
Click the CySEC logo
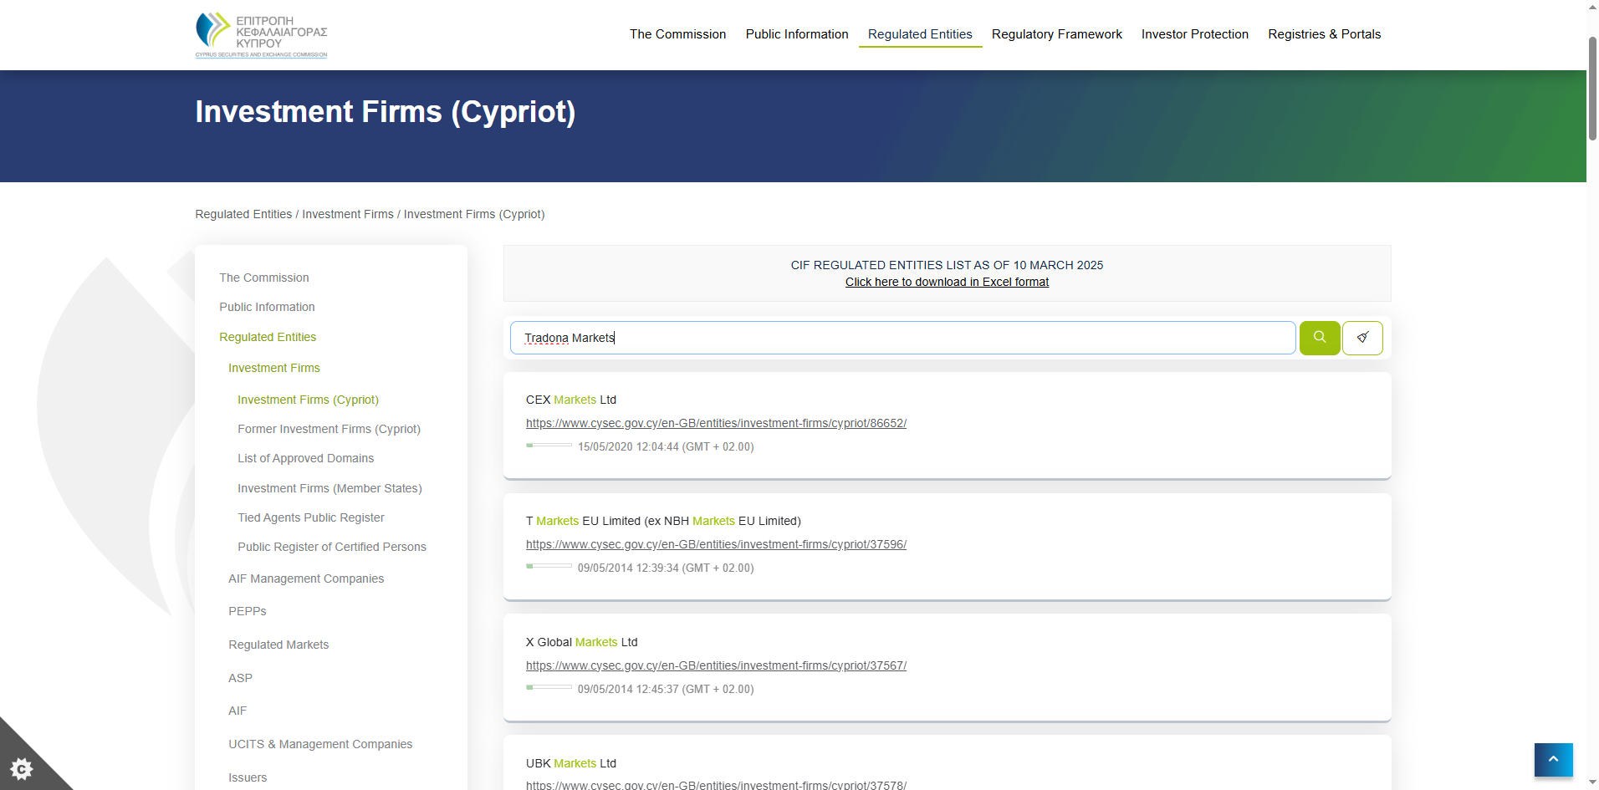coord(261,35)
